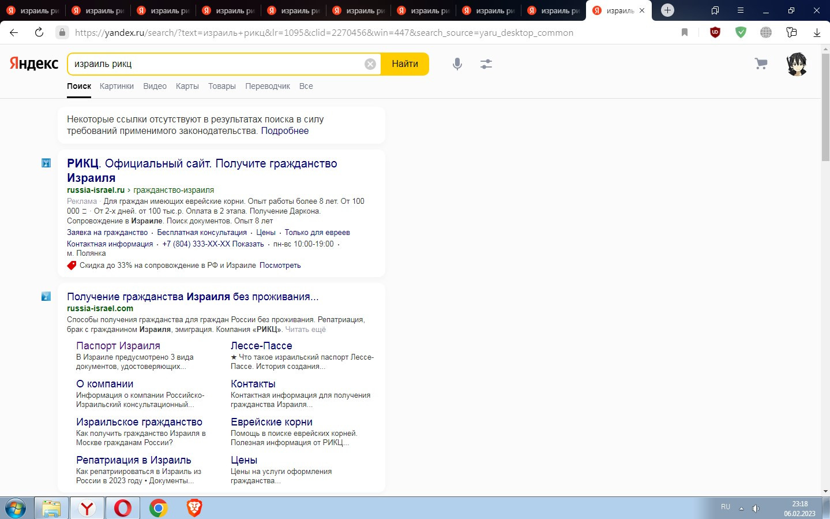Open Windows Start menu

coord(15,509)
